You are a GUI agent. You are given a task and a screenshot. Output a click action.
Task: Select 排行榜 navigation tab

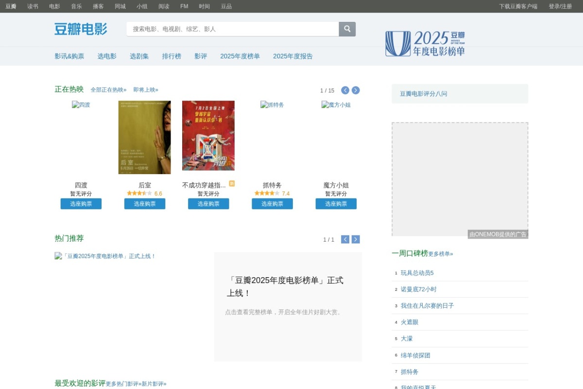pos(171,56)
